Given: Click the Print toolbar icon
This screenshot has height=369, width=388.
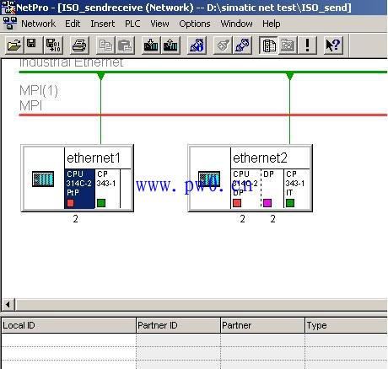Looking at the screenshot, I should pos(79,45).
